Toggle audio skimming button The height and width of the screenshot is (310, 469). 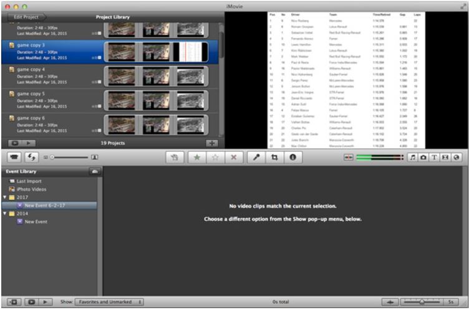(x=349, y=157)
